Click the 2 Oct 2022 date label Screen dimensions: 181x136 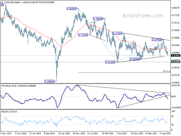tap(122, 134)
